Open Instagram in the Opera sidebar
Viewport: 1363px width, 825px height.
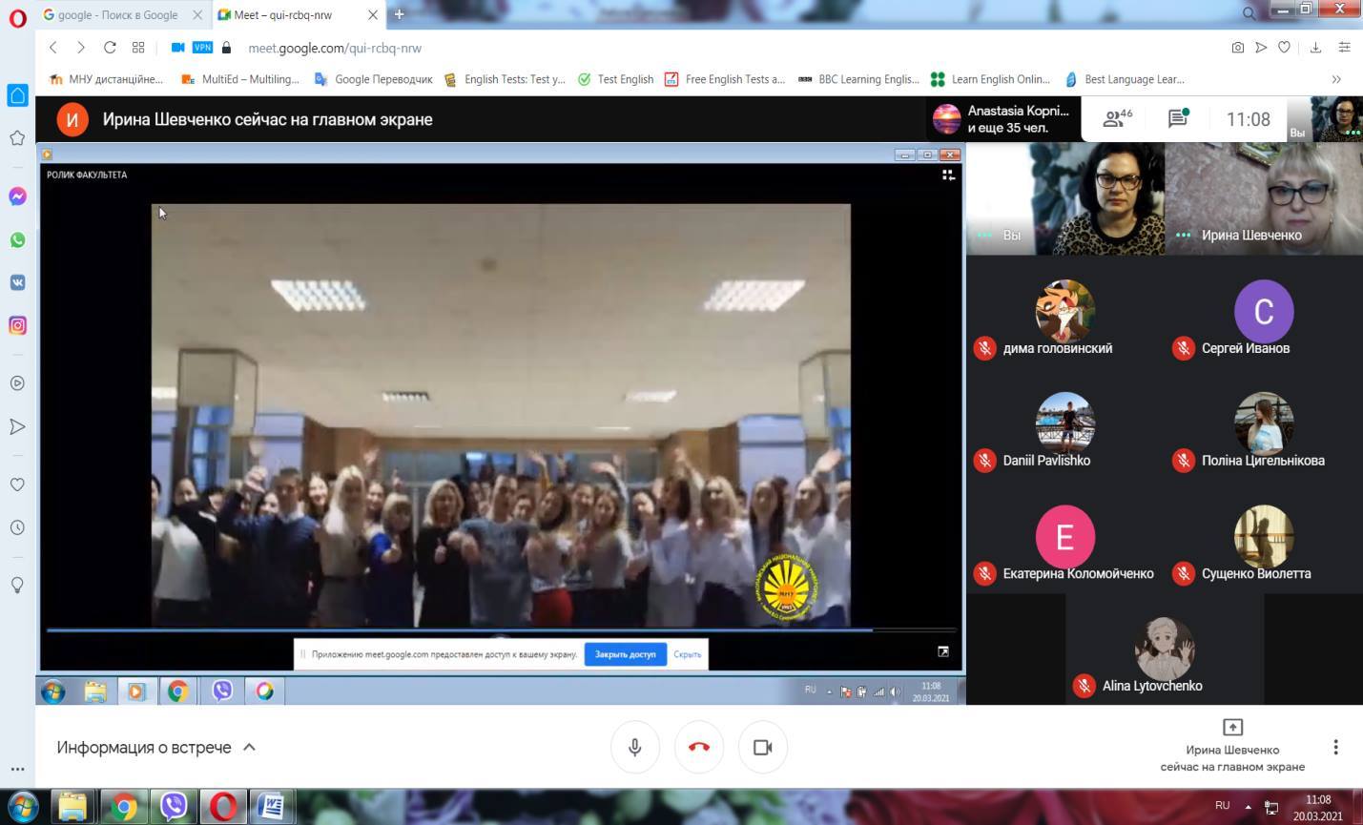(17, 325)
